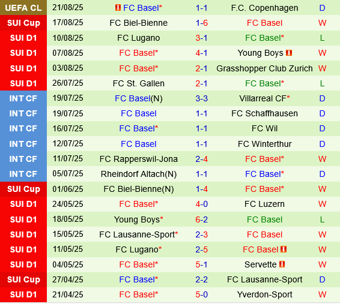Click red card icon beside FC Basel 21/08/25

click(118, 8)
